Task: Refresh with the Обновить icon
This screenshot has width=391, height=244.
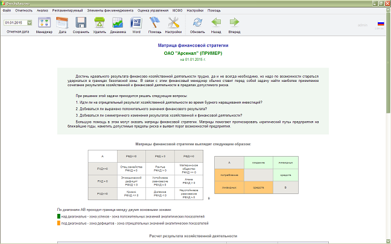Action: tap(197, 23)
